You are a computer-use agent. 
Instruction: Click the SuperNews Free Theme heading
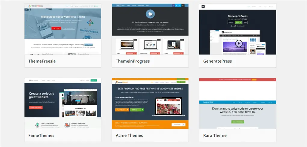[124, 97]
